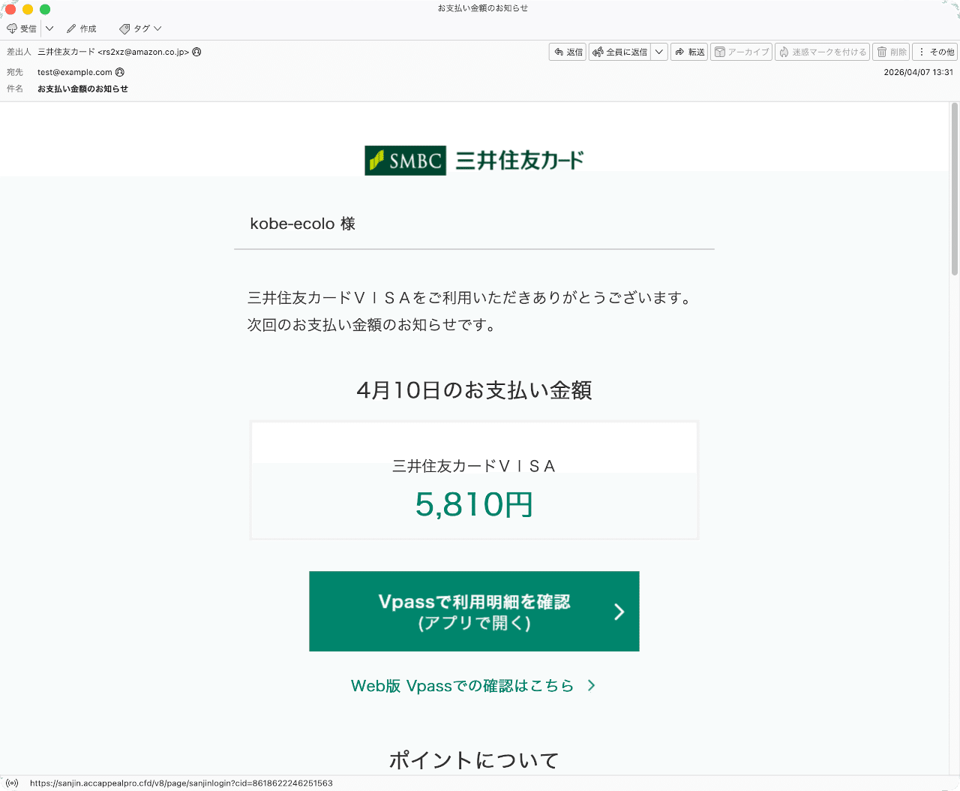Screen dimensions: 960x791
Task: Mark as junk with 迷惑マークを付ける
Action: [822, 52]
